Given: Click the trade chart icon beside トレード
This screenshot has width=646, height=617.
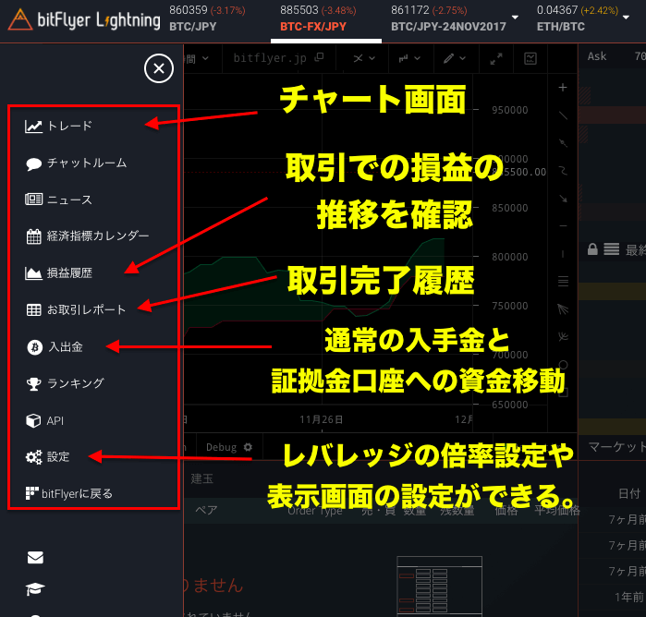Looking at the screenshot, I should pos(33,126).
